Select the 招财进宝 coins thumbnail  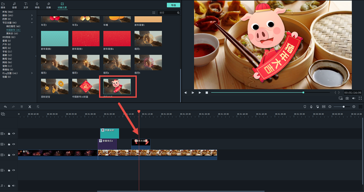click(x=55, y=87)
